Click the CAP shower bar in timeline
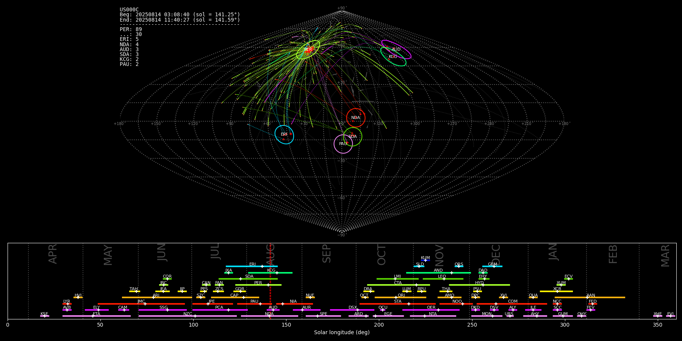The height and width of the screenshot is (341, 682). 235,297
